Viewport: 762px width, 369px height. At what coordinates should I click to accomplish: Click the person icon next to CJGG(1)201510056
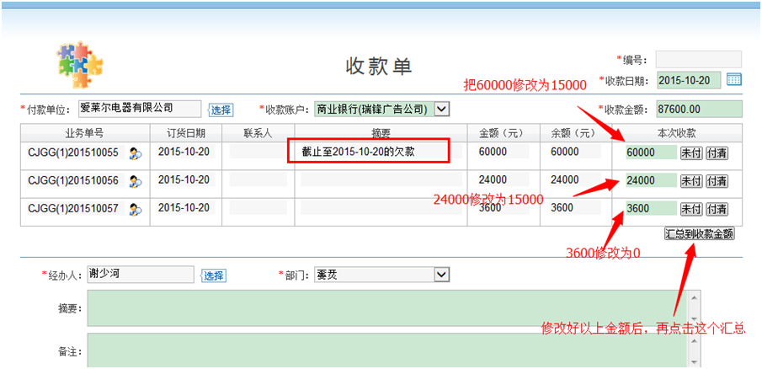tap(136, 180)
